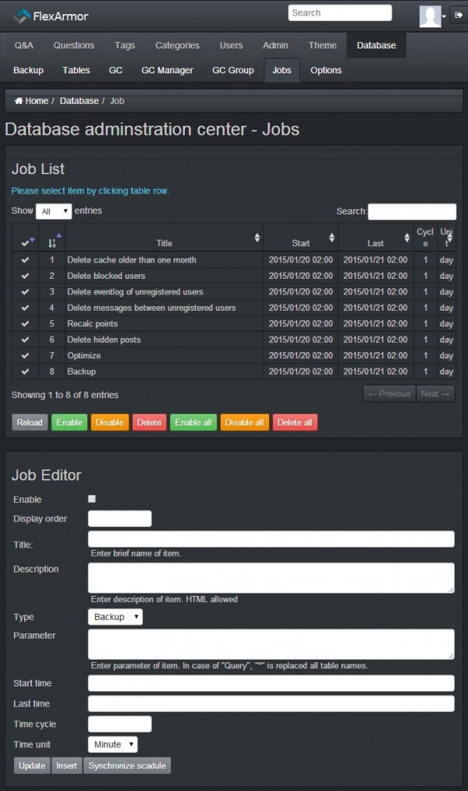Screen dimensions: 468x791
Task: Click the logout icon in header
Action: coord(457,16)
